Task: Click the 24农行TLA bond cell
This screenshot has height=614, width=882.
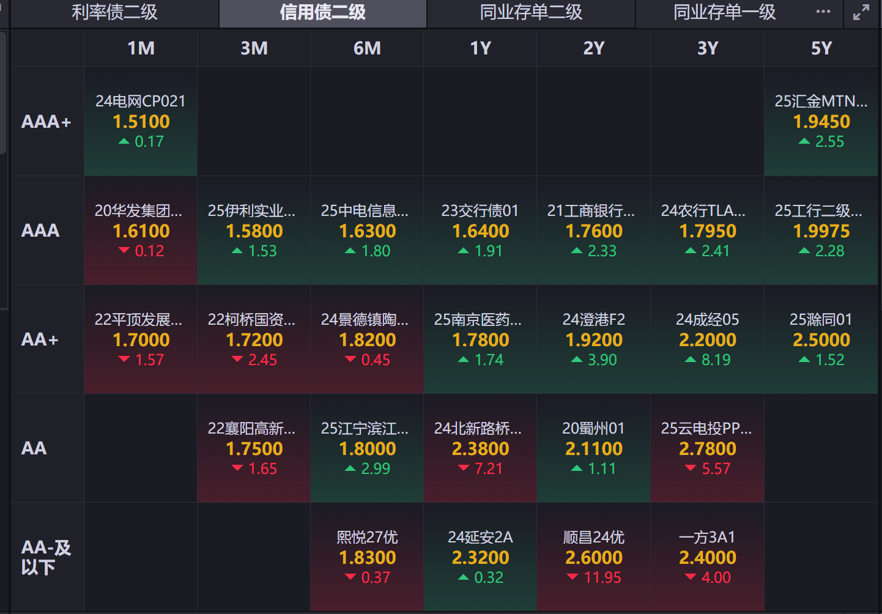Action: 708,231
